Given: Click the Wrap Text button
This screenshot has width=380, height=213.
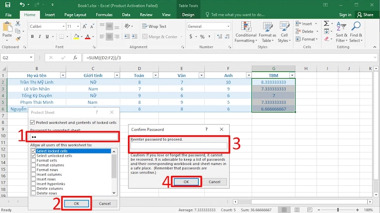Looking at the screenshot, I should (x=154, y=26).
